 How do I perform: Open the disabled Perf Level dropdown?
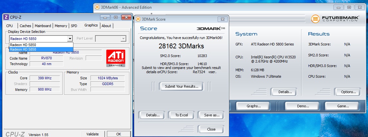pyautogui.click(x=110, y=39)
